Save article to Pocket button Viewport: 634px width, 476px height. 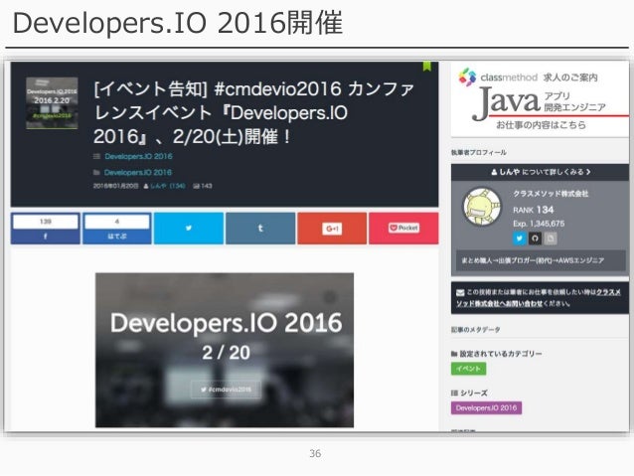pos(403,229)
